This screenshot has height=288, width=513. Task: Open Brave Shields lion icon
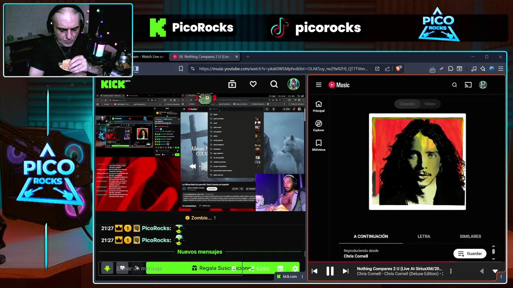point(398,69)
